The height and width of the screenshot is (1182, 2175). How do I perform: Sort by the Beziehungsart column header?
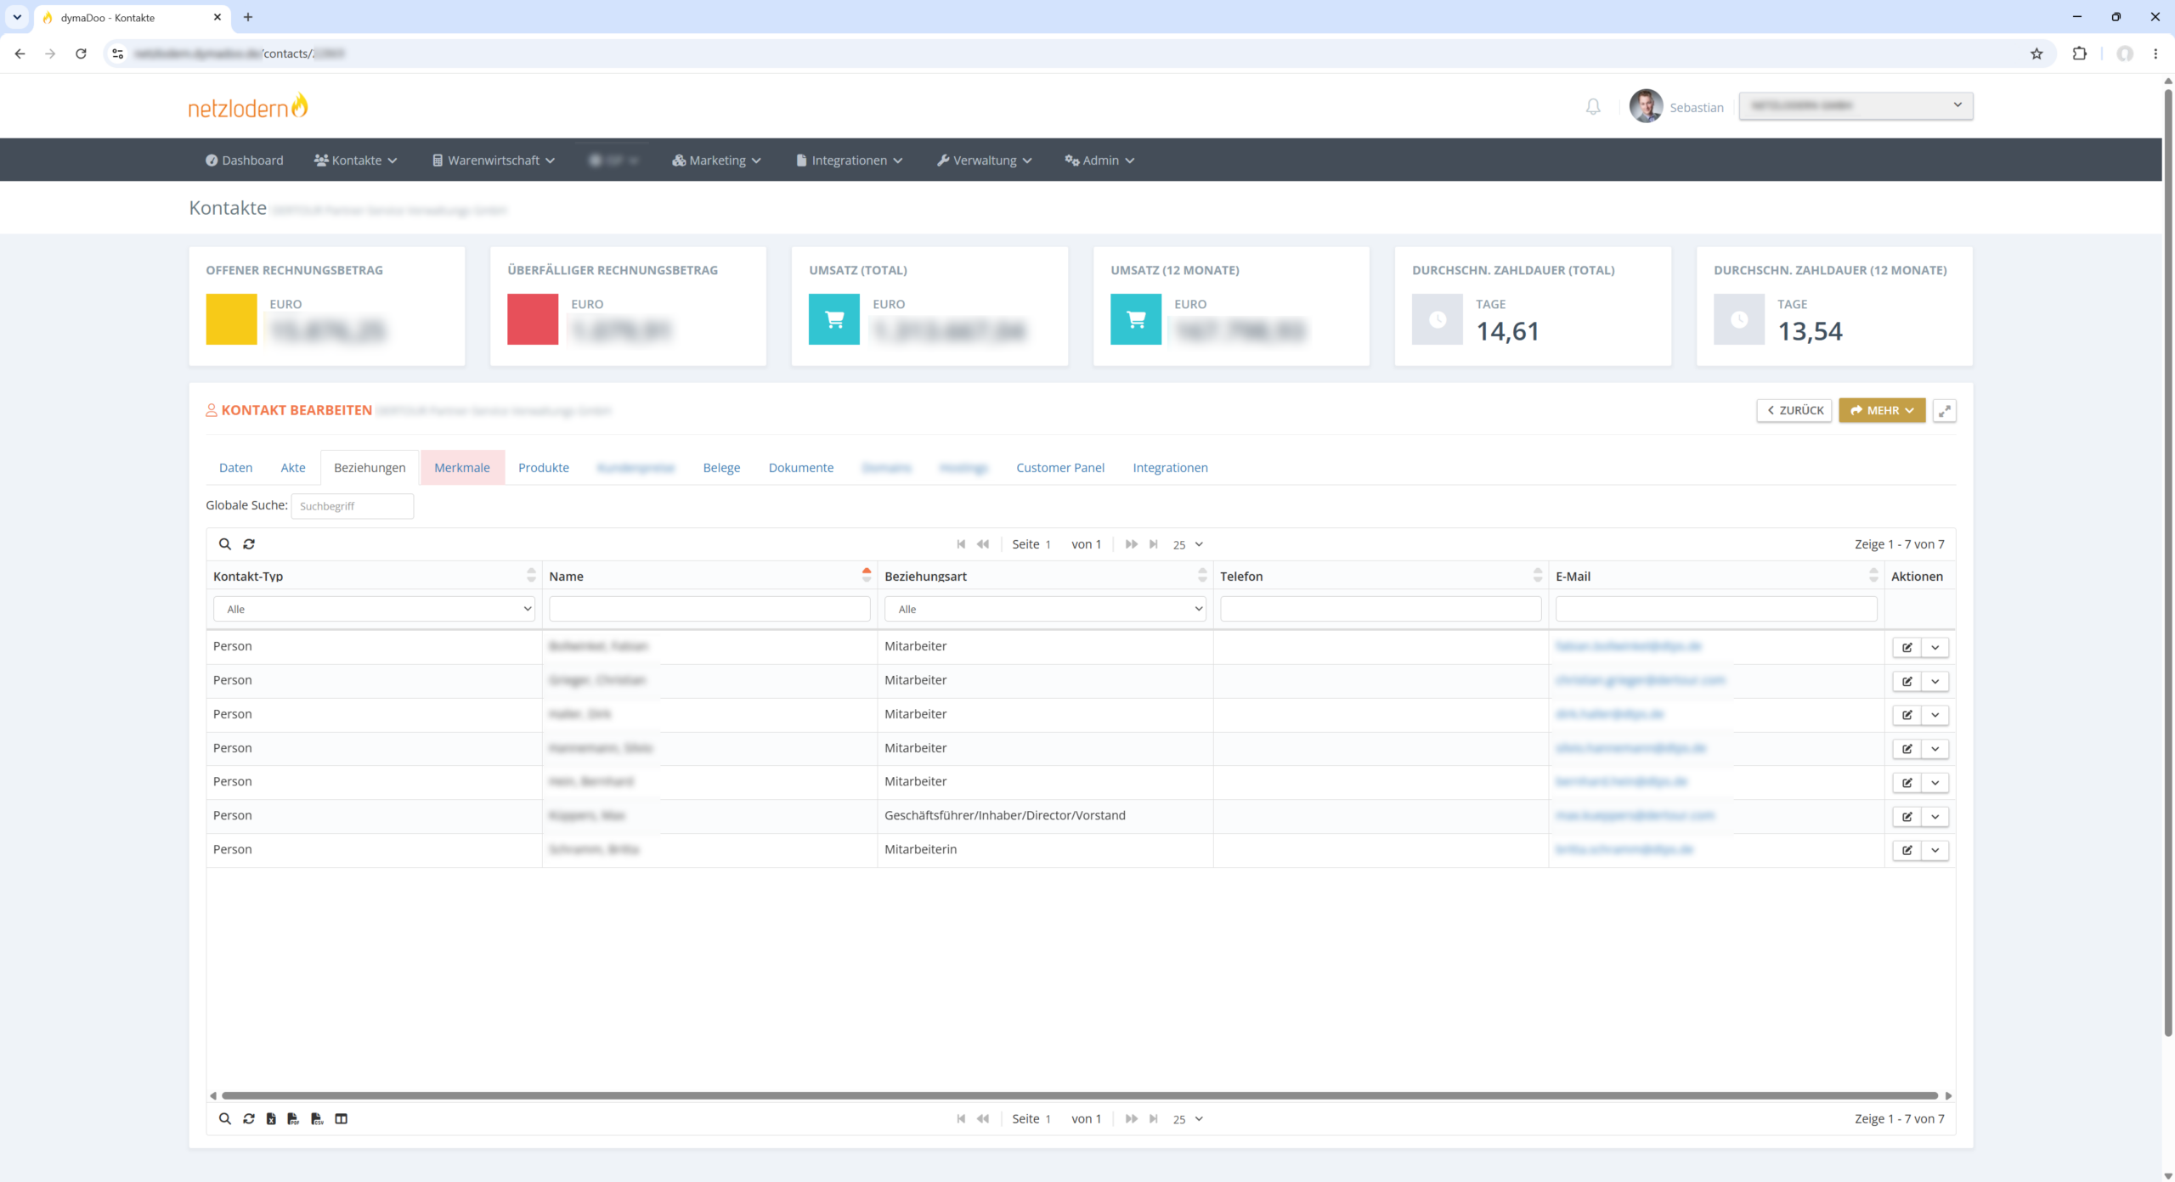point(1045,577)
